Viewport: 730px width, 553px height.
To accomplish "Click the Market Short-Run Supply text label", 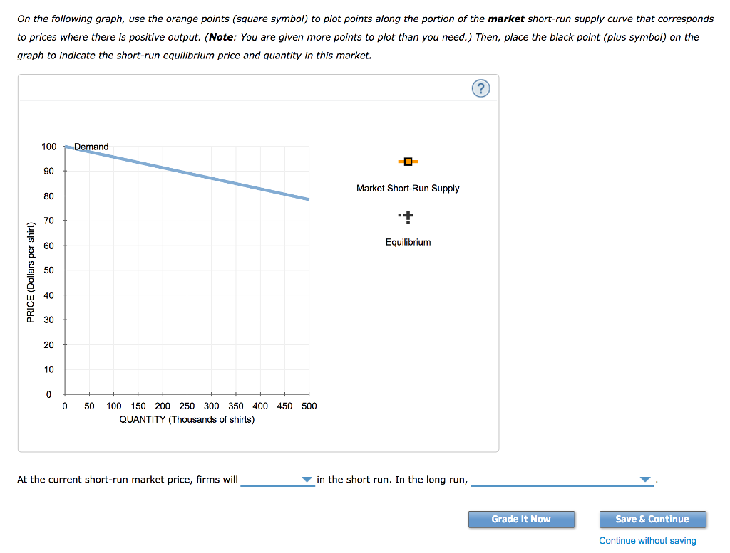I will [x=408, y=189].
